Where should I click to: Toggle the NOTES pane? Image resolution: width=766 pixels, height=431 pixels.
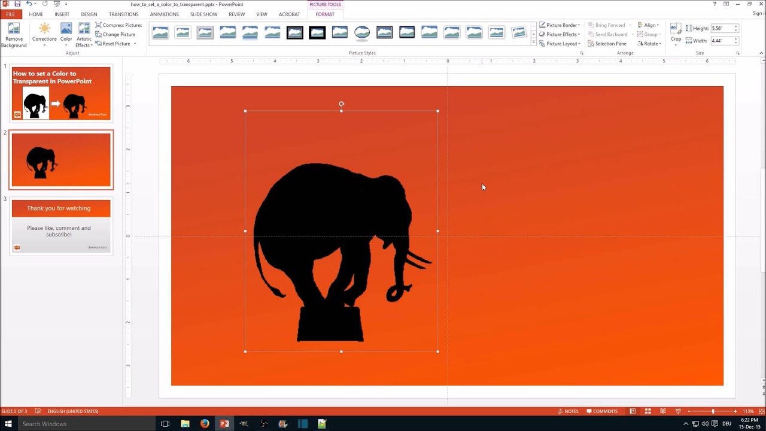568,411
